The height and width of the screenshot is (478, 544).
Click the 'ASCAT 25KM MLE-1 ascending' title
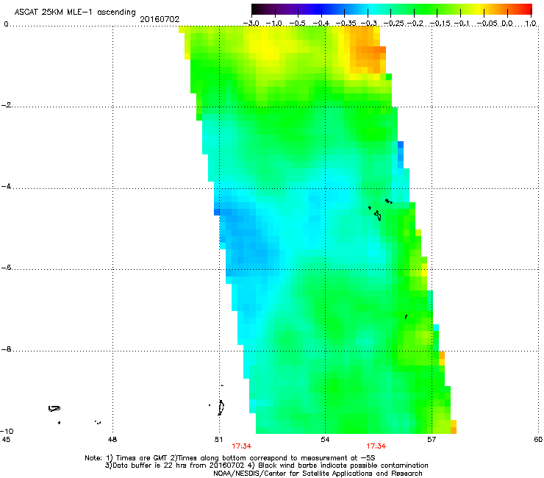point(74,13)
